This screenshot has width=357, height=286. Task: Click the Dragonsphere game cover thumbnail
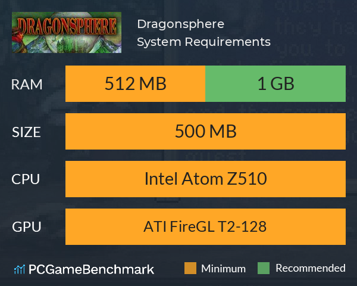pos(67,32)
